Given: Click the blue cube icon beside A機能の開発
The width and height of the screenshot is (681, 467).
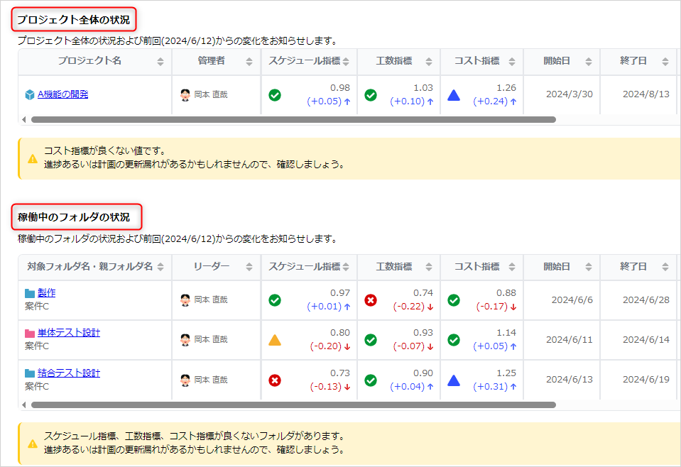Looking at the screenshot, I should coord(30,94).
